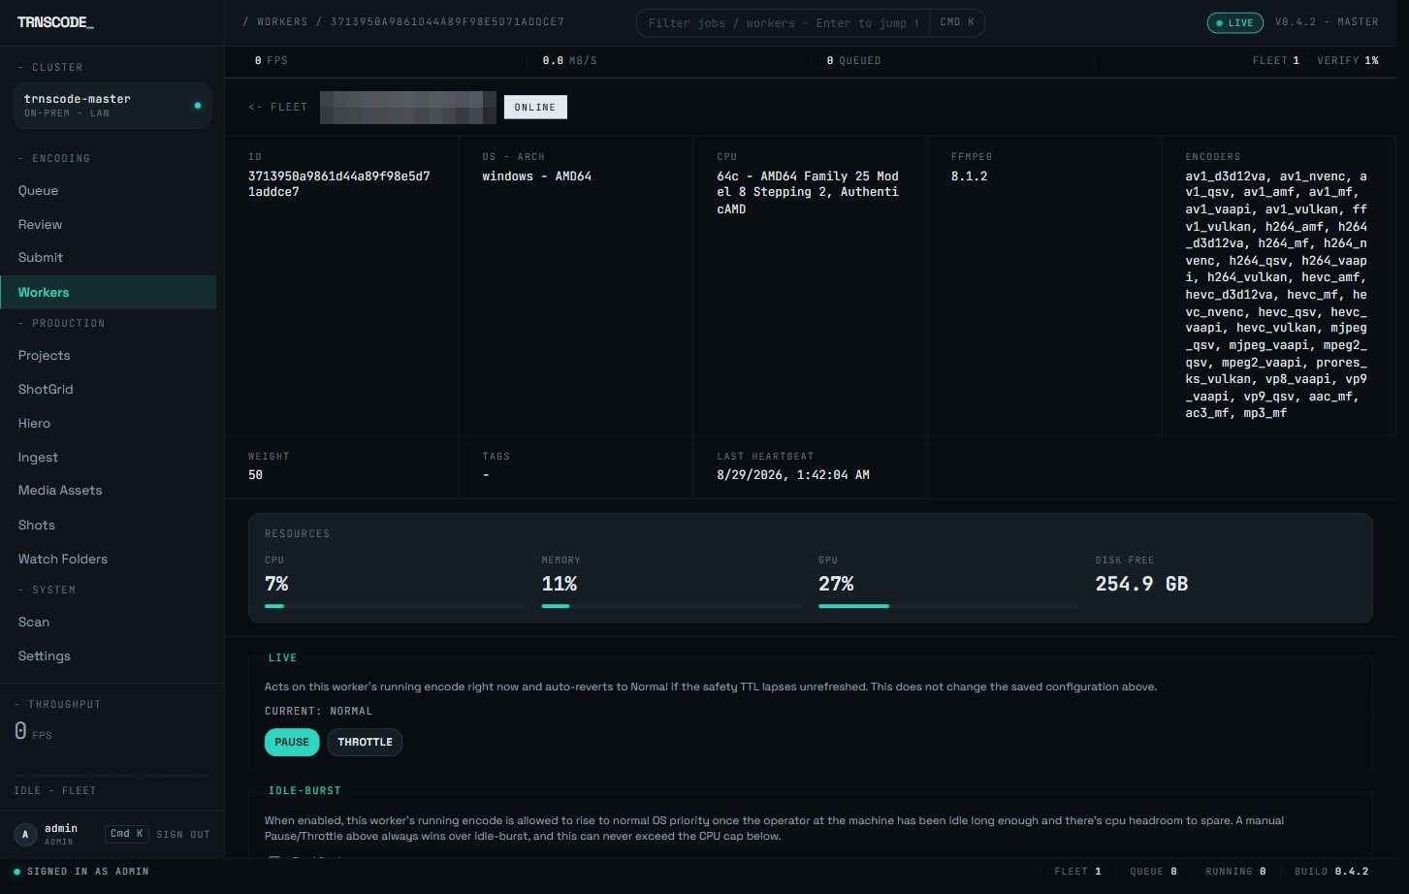Image resolution: width=1409 pixels, height=894 pixels.
Task: Click the 'IDLE - FLEET' sidebar label
Action: 54,791
